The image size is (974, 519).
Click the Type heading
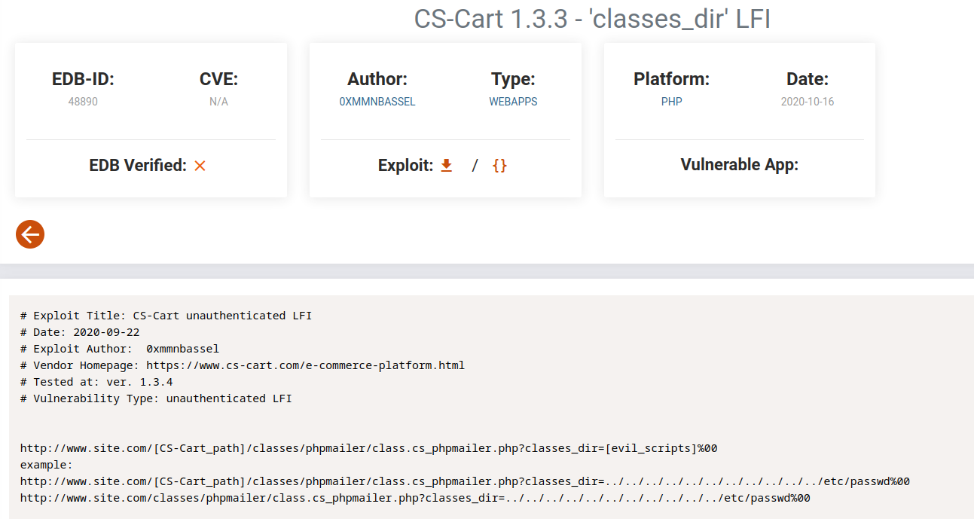513,79
